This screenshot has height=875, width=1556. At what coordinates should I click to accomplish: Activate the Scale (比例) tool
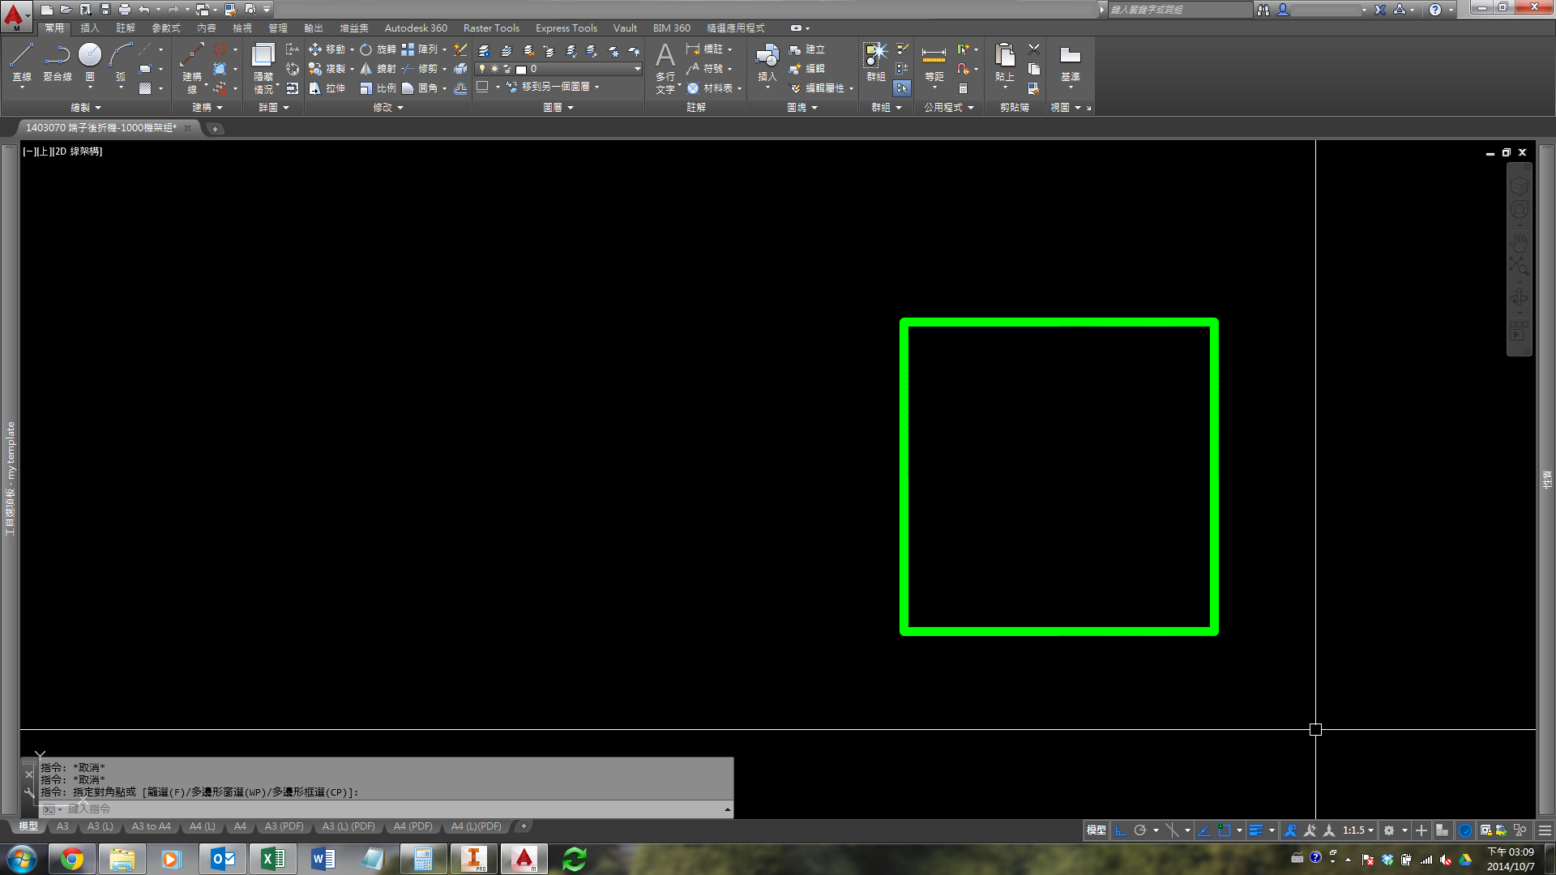tap(378, 88)
